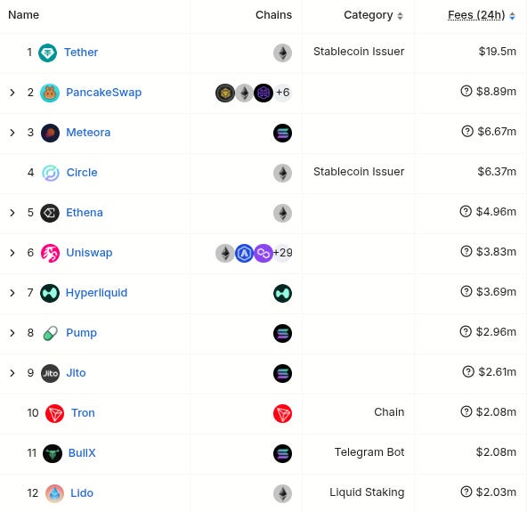Click the question mark icon next to Lido fees
527x512 pixels.
pos(466,492)
